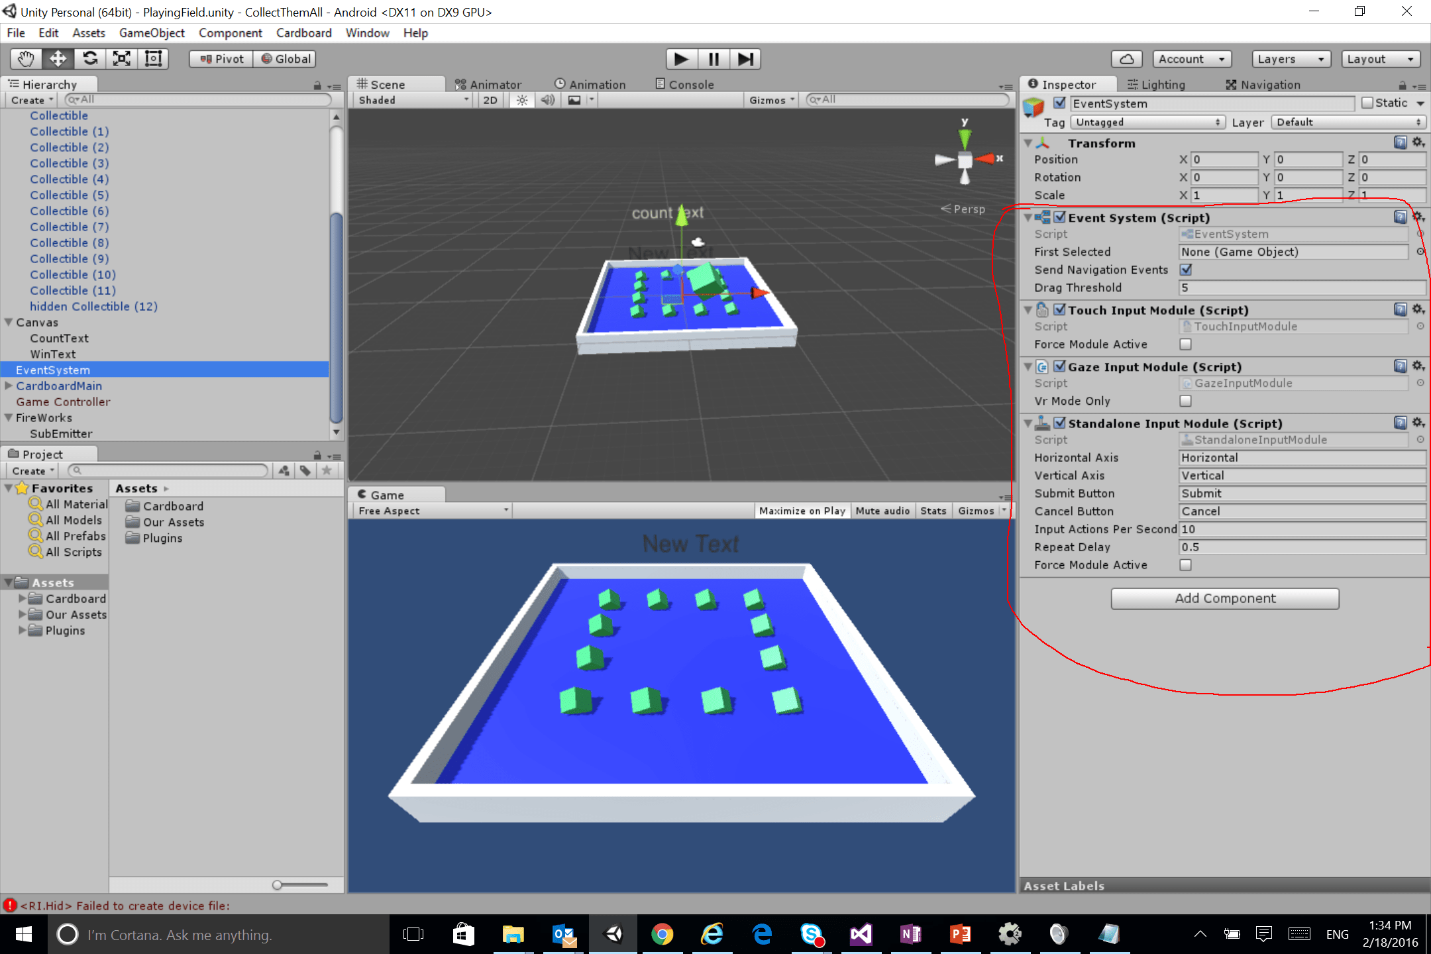Click the Hierarchy vertical scrollbar
Viewport: 1431px width, 954px height.
336,318
